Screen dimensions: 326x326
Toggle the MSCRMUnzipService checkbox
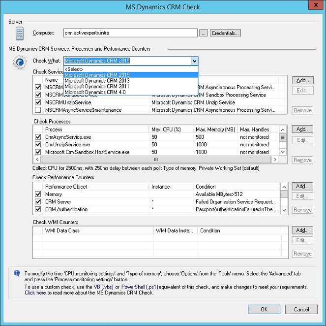point(38,102)
